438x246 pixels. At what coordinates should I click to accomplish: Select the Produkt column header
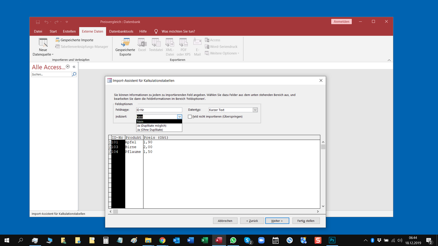(x=134, y=137)
